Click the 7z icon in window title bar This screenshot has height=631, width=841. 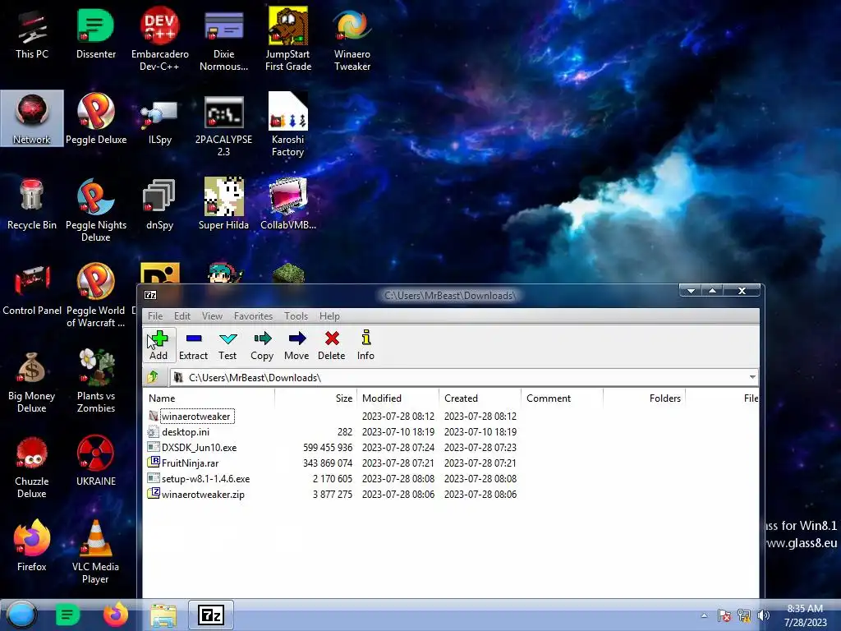pos(151,295)
